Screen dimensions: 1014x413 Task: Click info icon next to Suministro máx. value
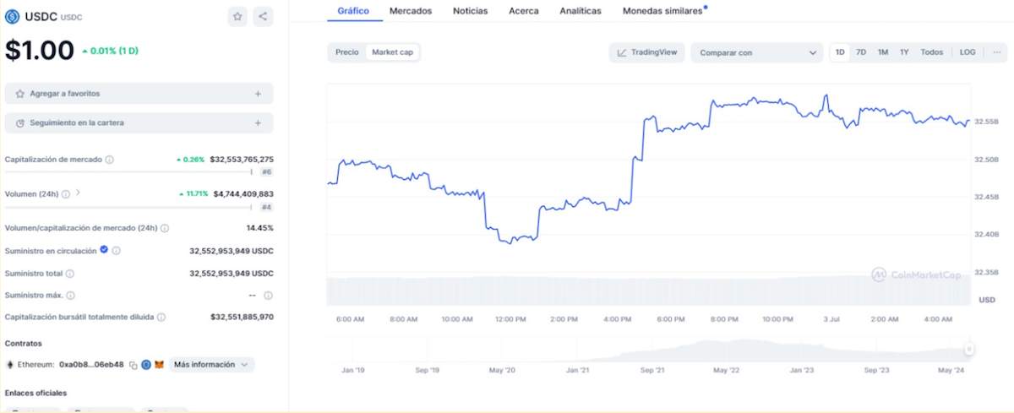tap(268, 296)
